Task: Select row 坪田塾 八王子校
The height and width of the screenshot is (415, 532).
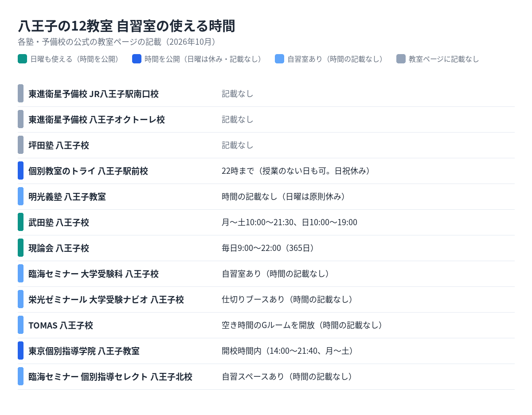Action: click(x=266, y=145)
